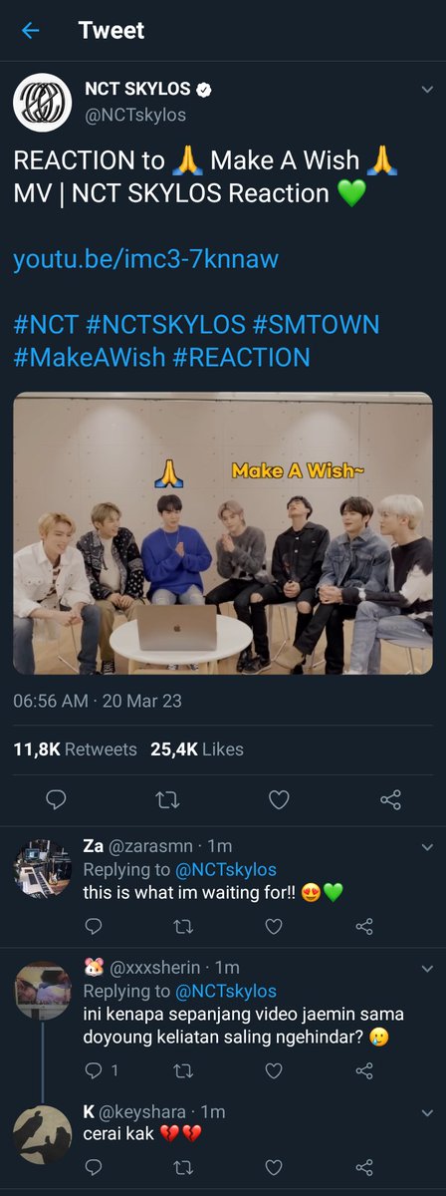Share the reply from @xxxsherin
This screenshot has height=1196, width=446.
tap(364, 1070)
